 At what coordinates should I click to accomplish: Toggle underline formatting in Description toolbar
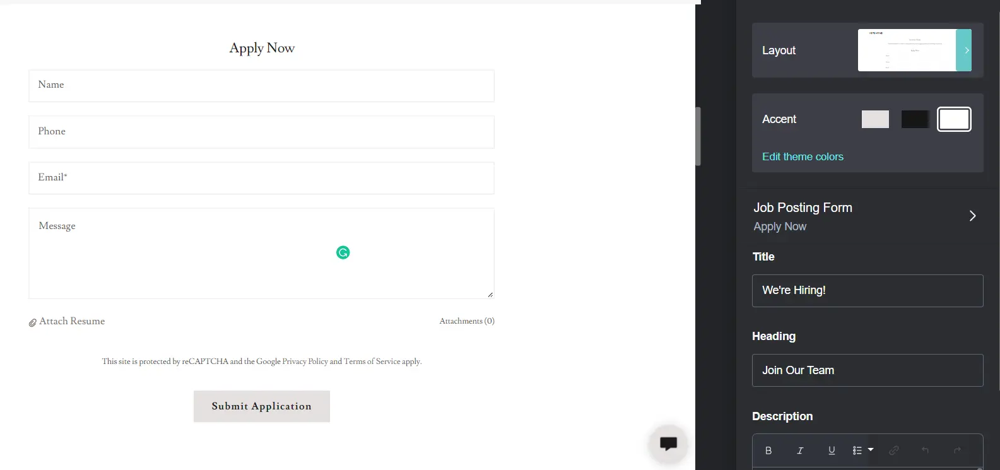[x=832, y=450]
